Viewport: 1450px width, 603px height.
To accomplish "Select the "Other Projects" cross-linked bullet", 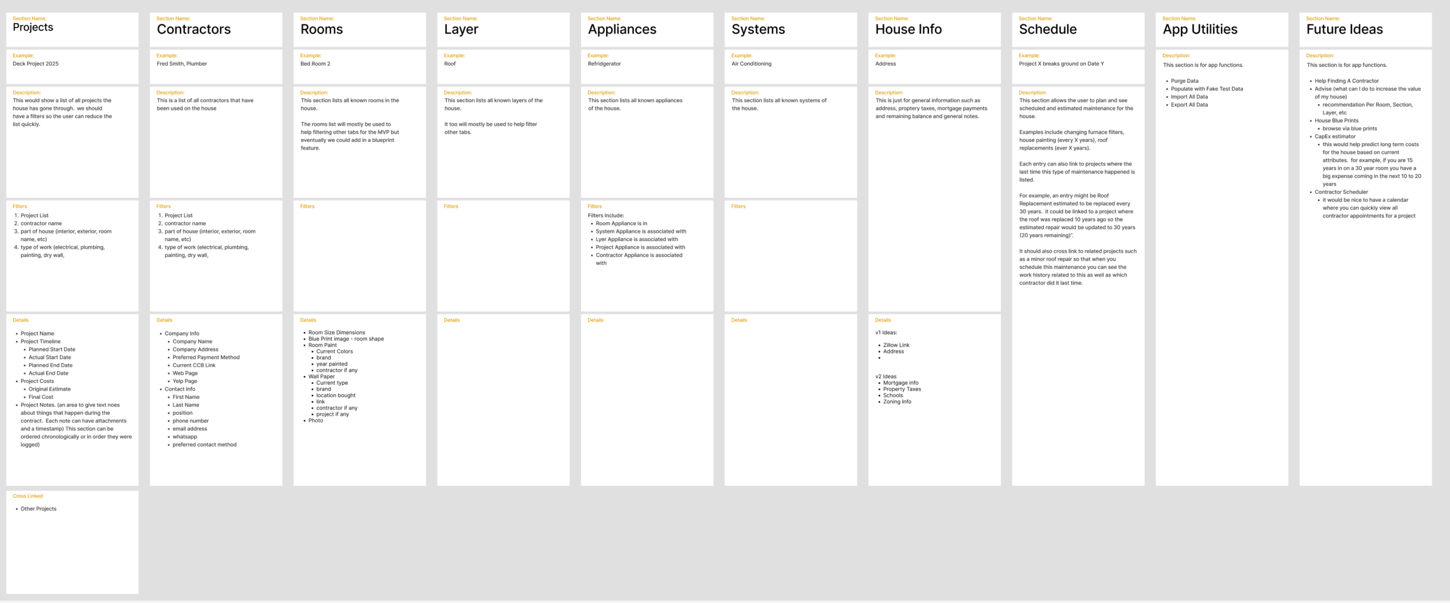I will point(39,509).
